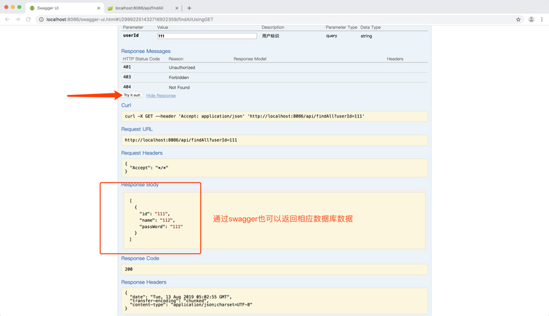Click the request URL http://localhost:8086/api/findAll?userId=111
The image size is (549, 316).
tap(180, 139)
